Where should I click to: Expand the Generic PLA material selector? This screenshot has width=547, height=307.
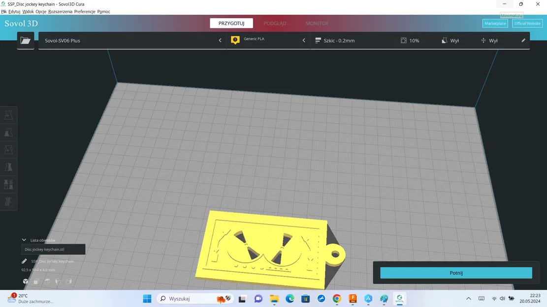(268, 40)
